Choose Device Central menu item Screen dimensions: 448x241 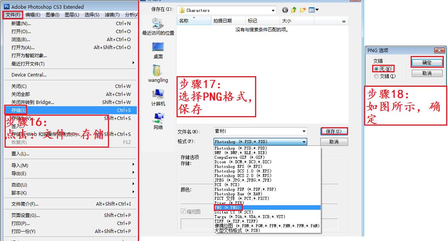71,75
